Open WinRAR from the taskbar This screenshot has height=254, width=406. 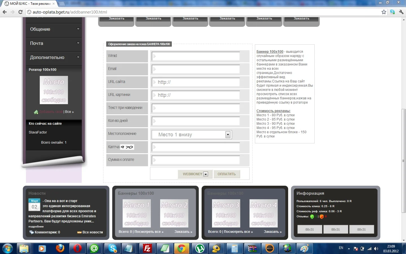(252, 249)
